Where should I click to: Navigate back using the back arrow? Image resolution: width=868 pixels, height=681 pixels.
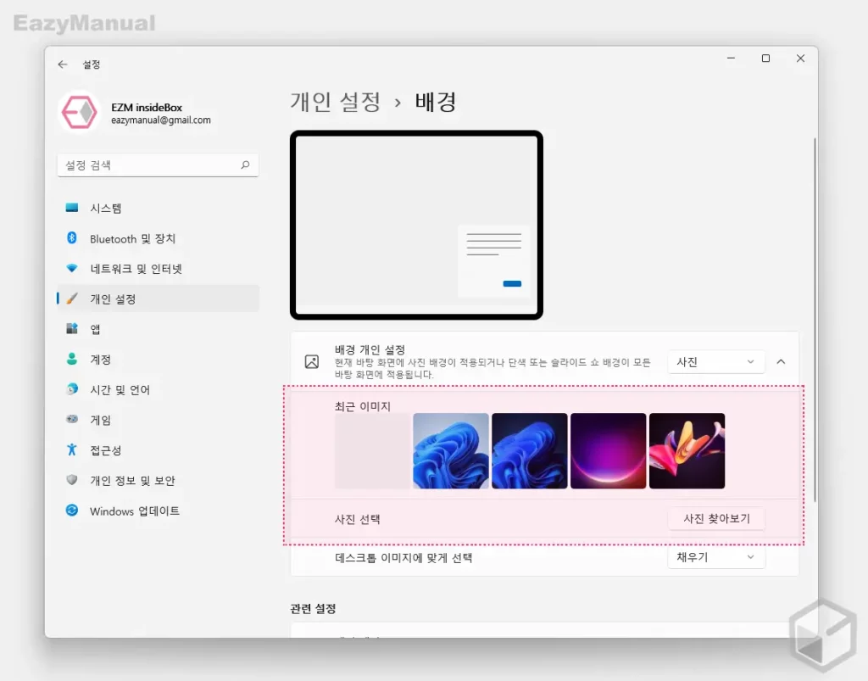pos(64,64)
